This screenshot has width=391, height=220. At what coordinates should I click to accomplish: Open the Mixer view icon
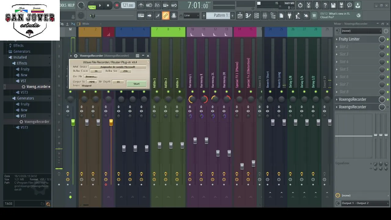[265, 16]
